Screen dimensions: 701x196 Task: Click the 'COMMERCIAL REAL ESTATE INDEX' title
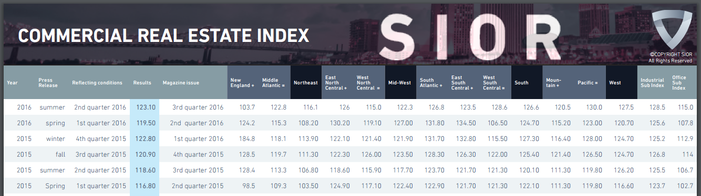pyautogui.click(x=163, y=35)
